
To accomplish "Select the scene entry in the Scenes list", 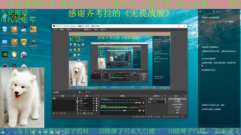I will tap(64, 98).
